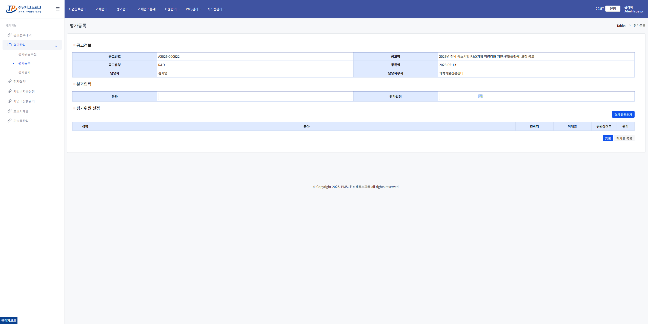The height and width of the screenshot is (324, 648).
Task: Click the 담당자 value 김서영
Action: (163, 73)
